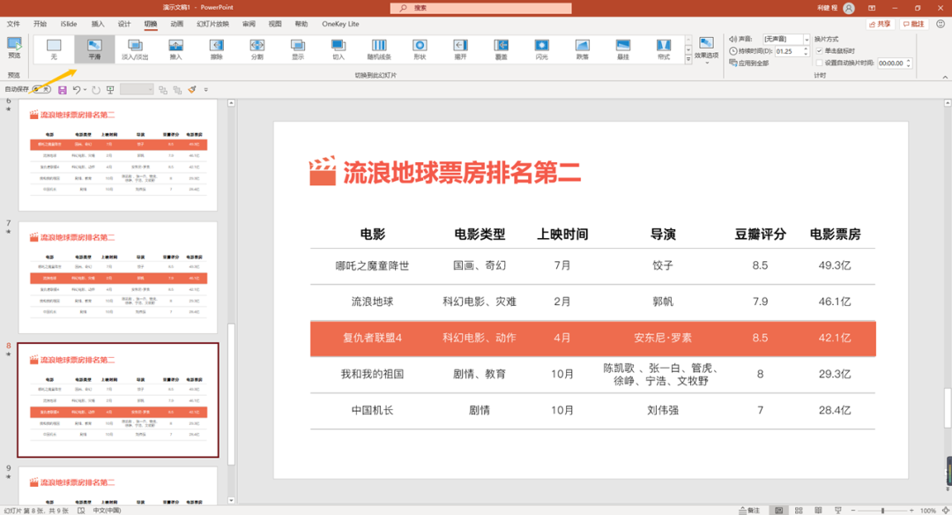
Task: Click the normal view icon in status bar
Action: [779, 511]
